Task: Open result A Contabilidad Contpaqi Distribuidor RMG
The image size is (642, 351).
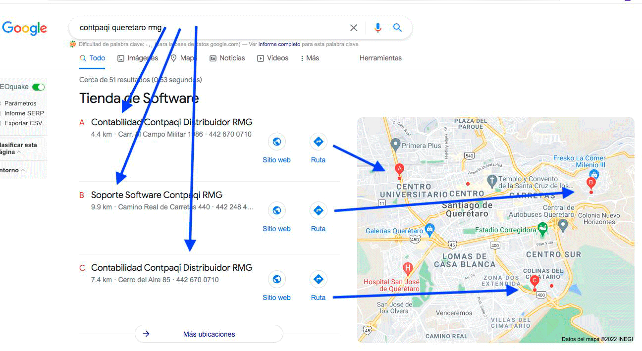Action: pyautogui.click(x=171, y=122)
